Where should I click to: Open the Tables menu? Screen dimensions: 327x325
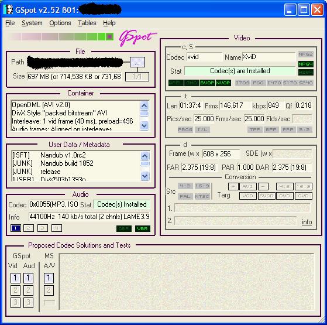point(87,23)
